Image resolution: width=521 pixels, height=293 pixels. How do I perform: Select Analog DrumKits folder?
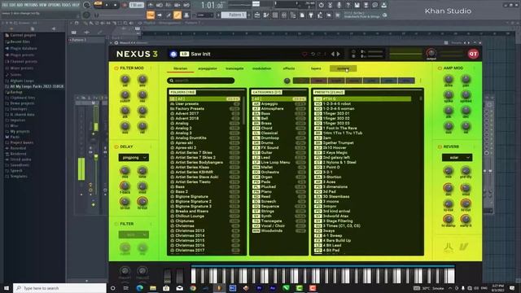[x=204, y=138]
